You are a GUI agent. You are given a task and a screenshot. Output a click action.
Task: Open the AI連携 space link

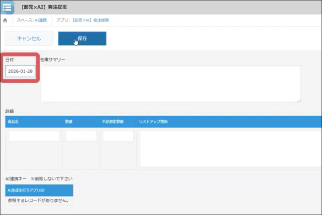point(40,21)
